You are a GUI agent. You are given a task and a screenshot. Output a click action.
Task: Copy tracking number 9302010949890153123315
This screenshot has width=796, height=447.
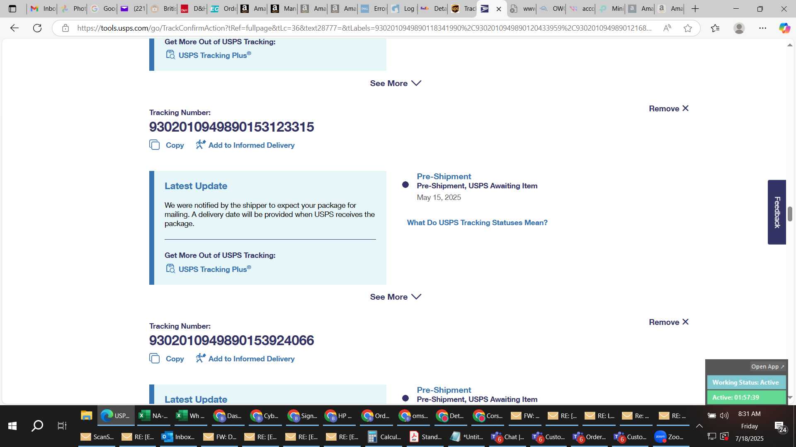click(x=167, y=145)
